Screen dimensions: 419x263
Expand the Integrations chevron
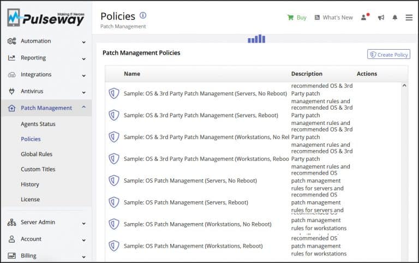coord(83,76)
